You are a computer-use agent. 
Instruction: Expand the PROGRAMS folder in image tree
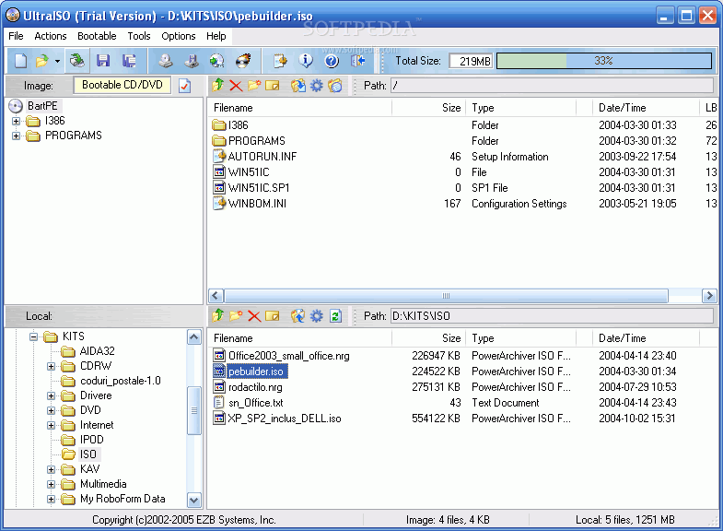point(17,136)
